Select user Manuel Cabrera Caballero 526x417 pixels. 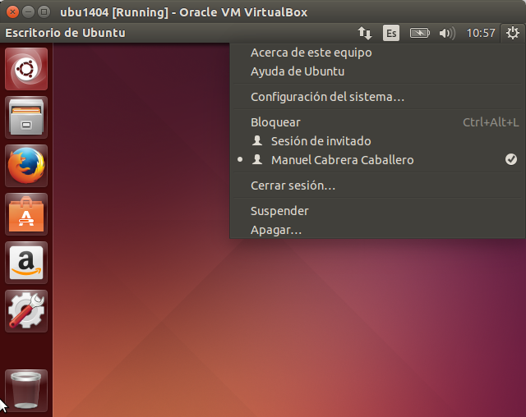click(377, 160)
